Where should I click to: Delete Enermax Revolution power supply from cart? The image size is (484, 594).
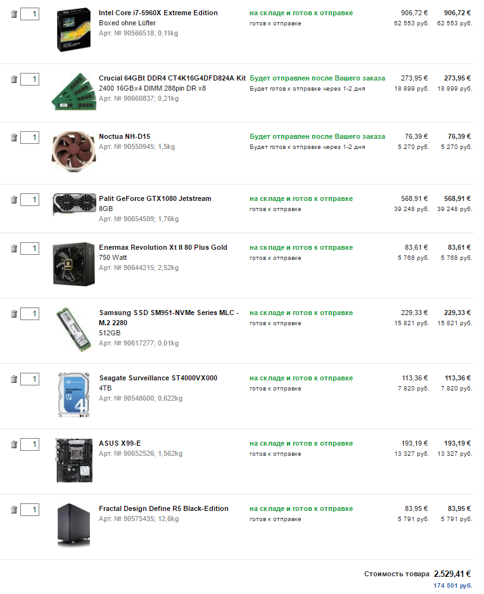click(x=14, y=249)
